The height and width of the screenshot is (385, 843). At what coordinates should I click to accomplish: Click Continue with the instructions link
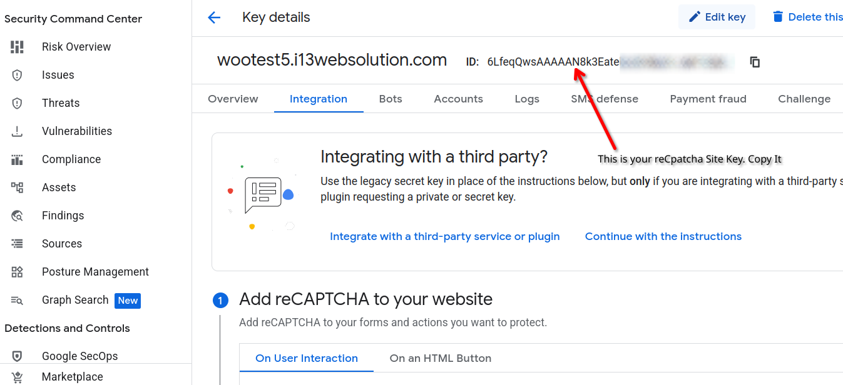[x=663, y=236]
